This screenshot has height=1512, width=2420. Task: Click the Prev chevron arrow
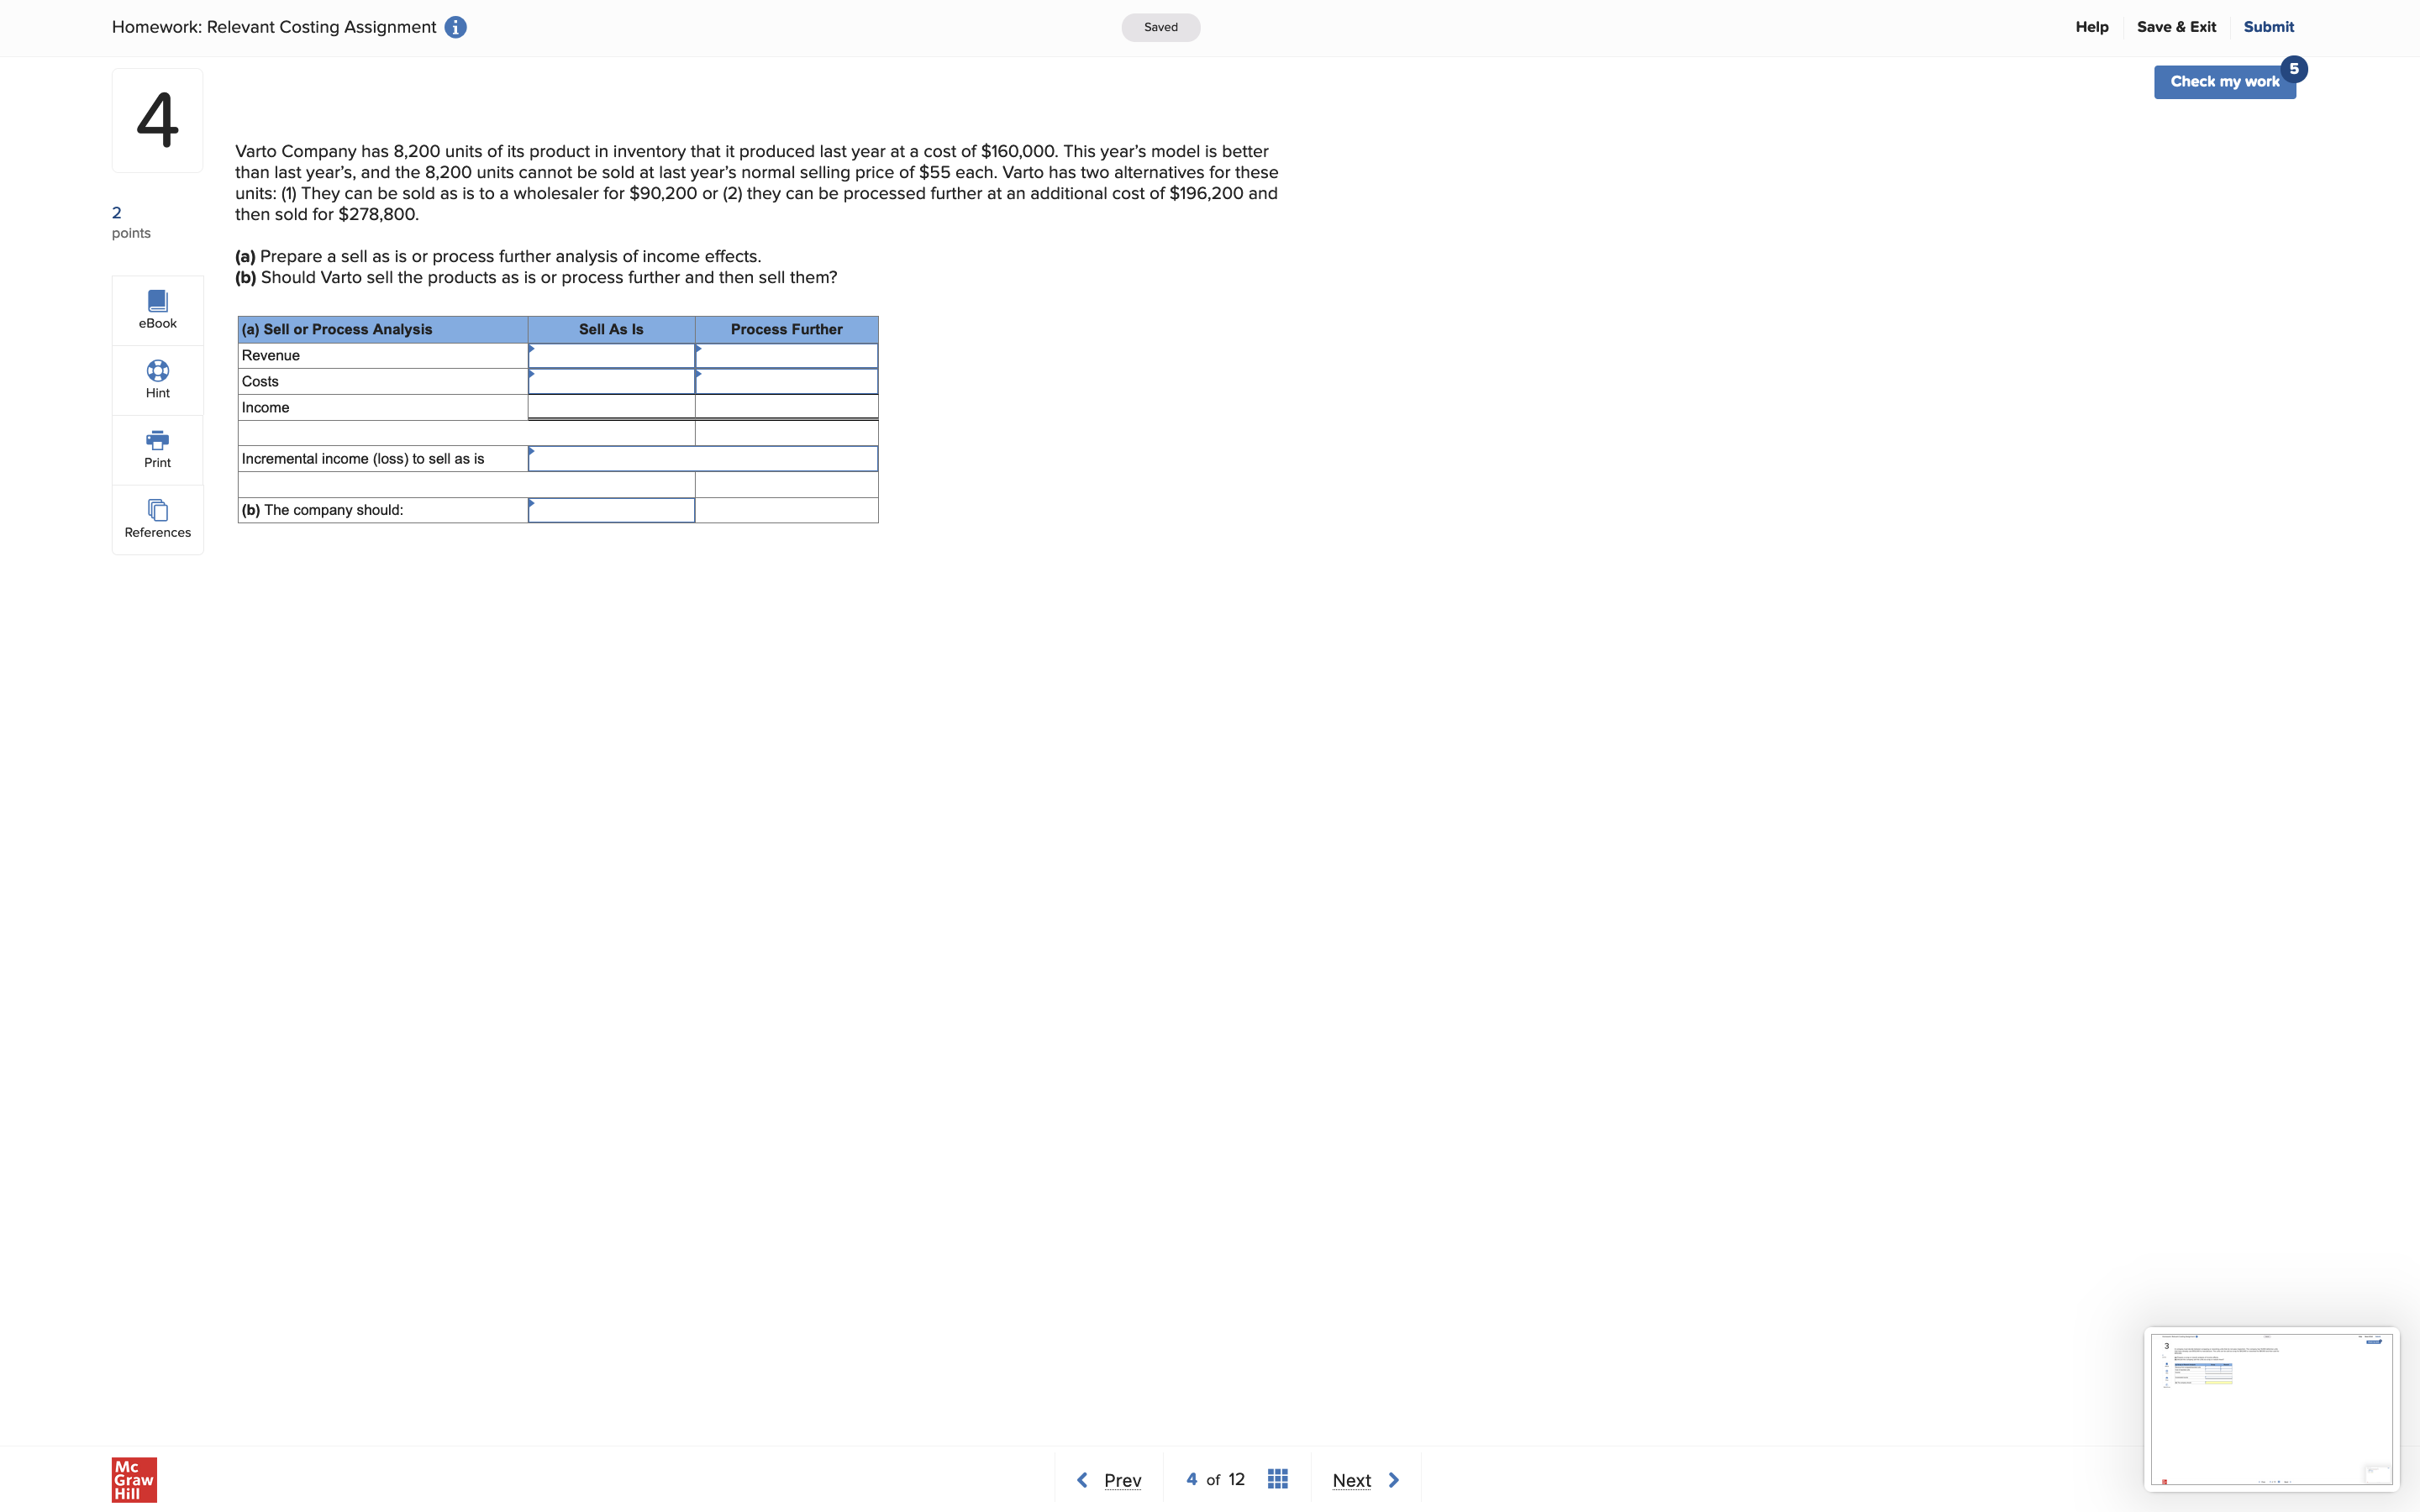[1082, 1479]
